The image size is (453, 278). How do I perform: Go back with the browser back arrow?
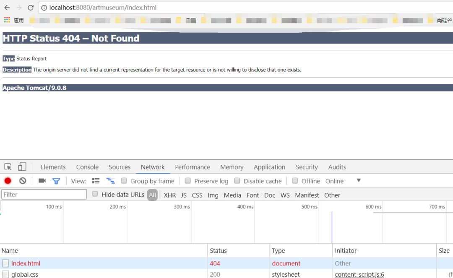click(x=7, y=8)
